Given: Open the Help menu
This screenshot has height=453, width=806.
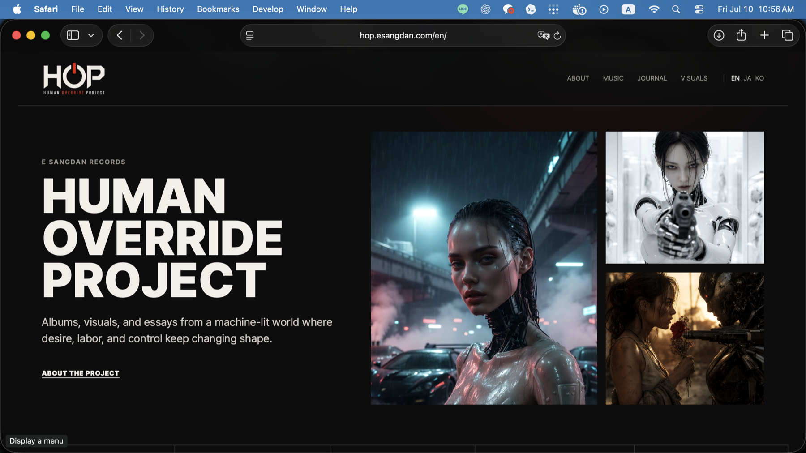Looking at the screenshot, I should (348, 9).
